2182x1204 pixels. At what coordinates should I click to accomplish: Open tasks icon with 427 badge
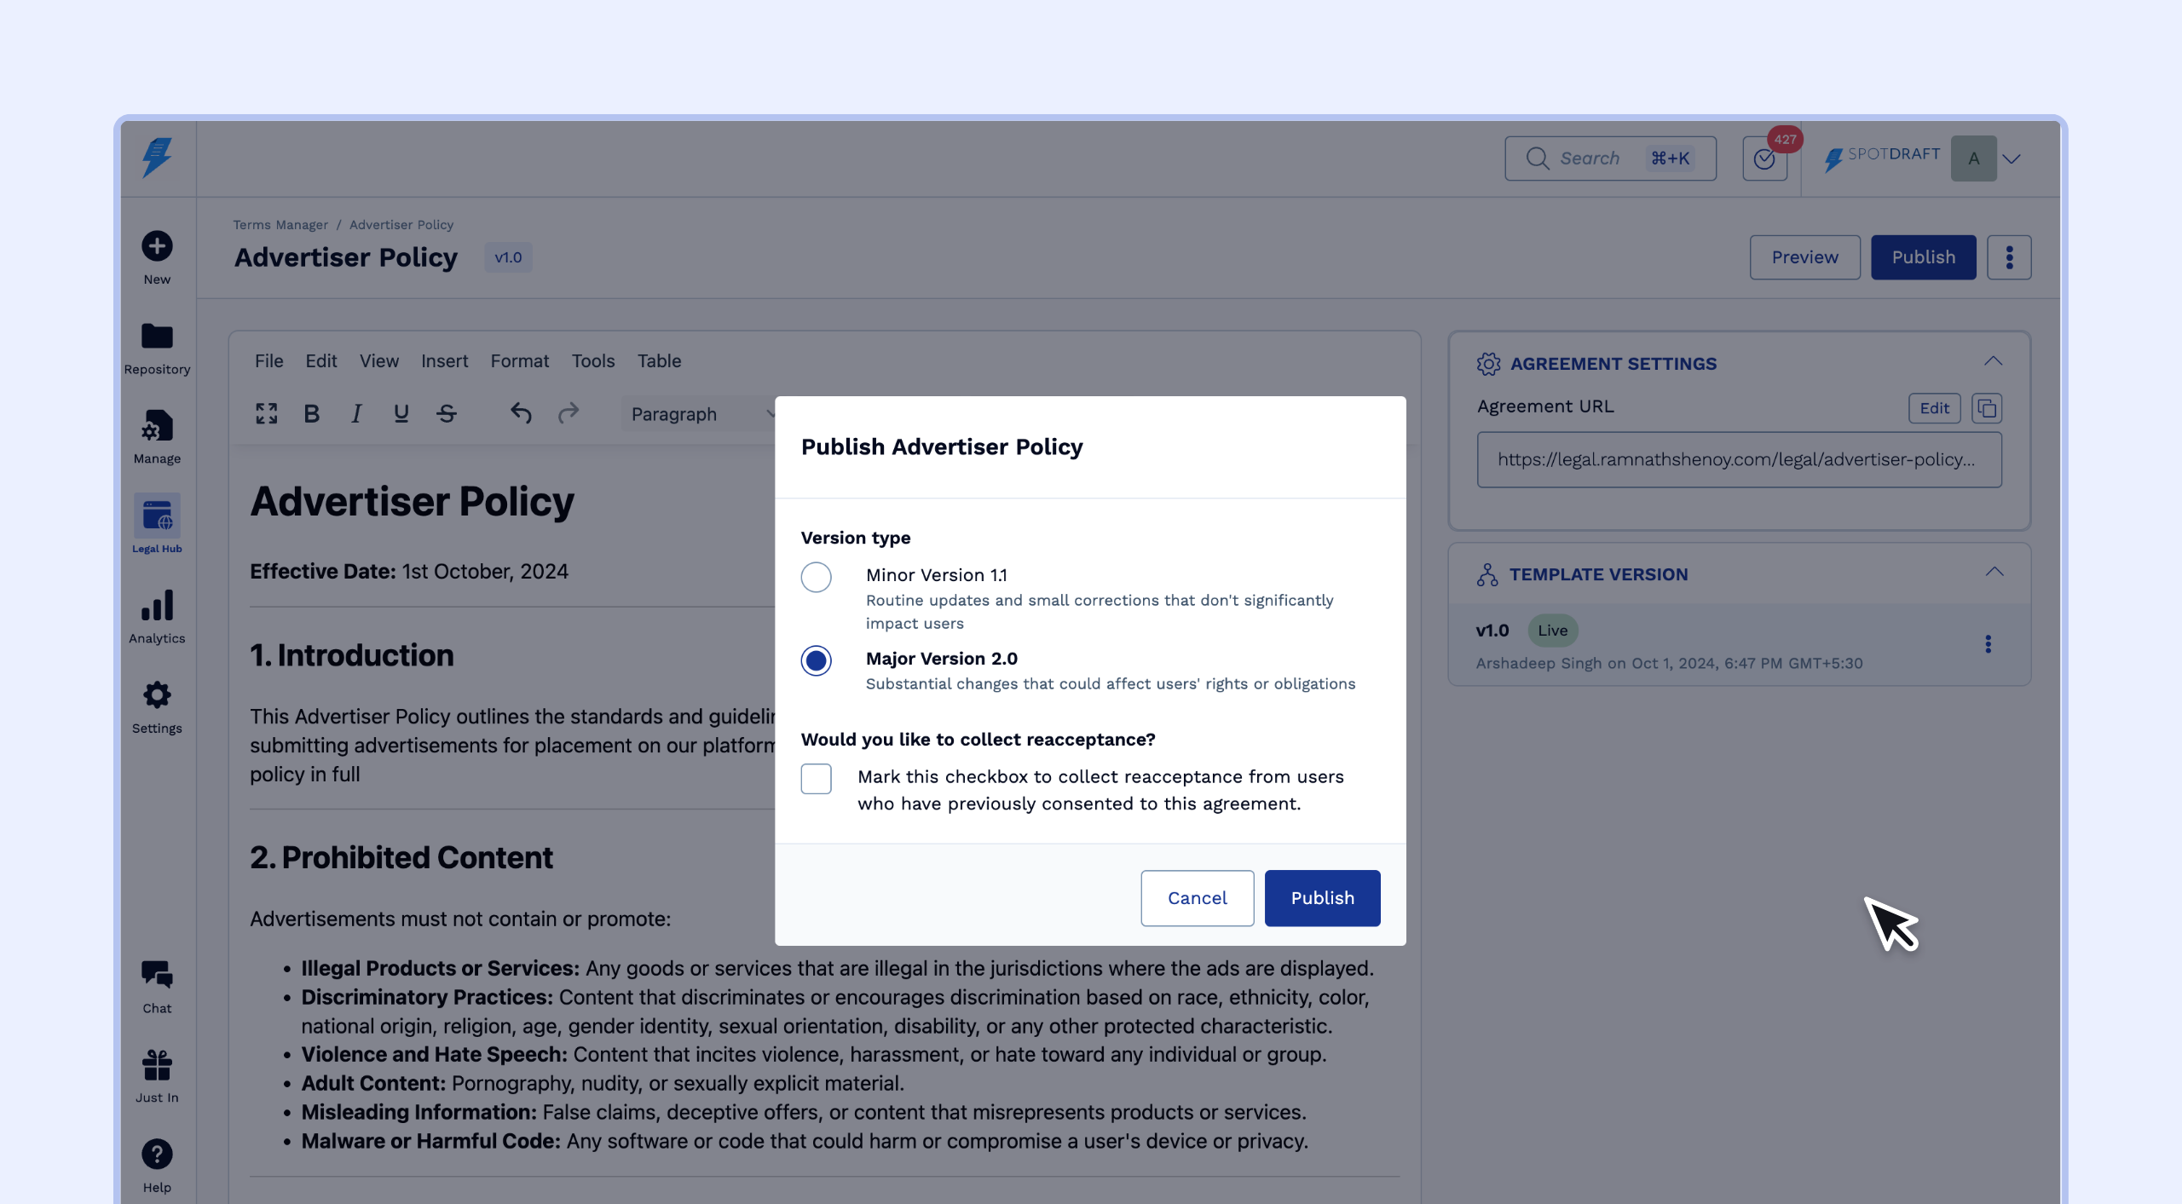point(1764,159)
